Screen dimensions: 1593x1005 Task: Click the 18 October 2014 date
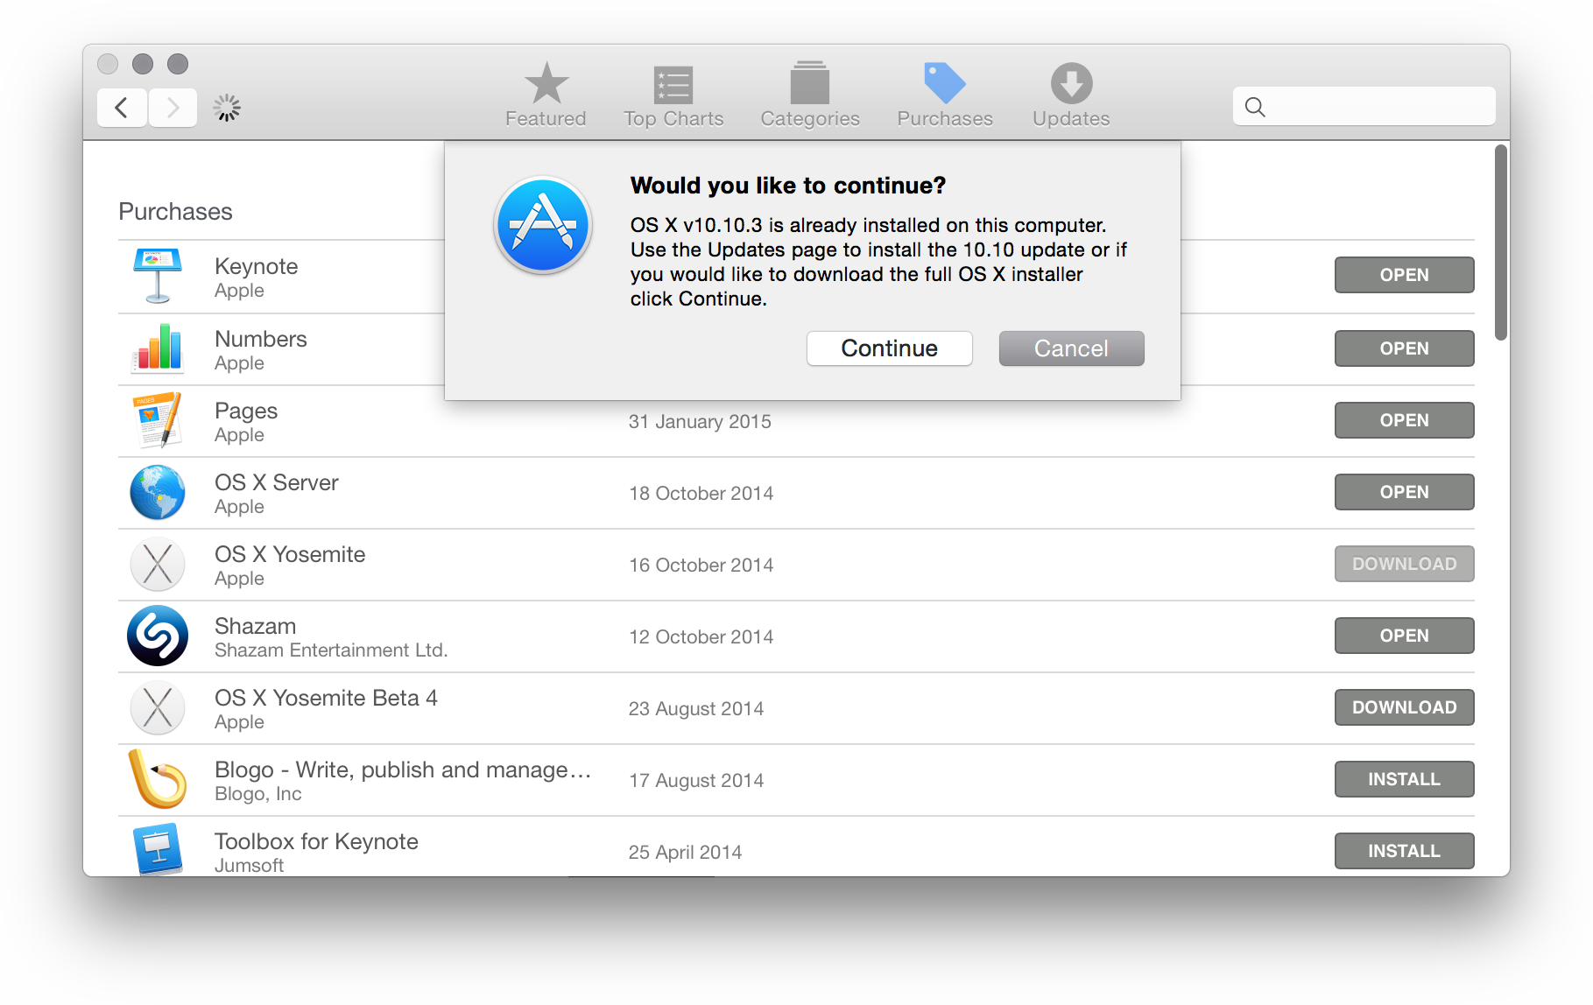[x=701, y=494]
